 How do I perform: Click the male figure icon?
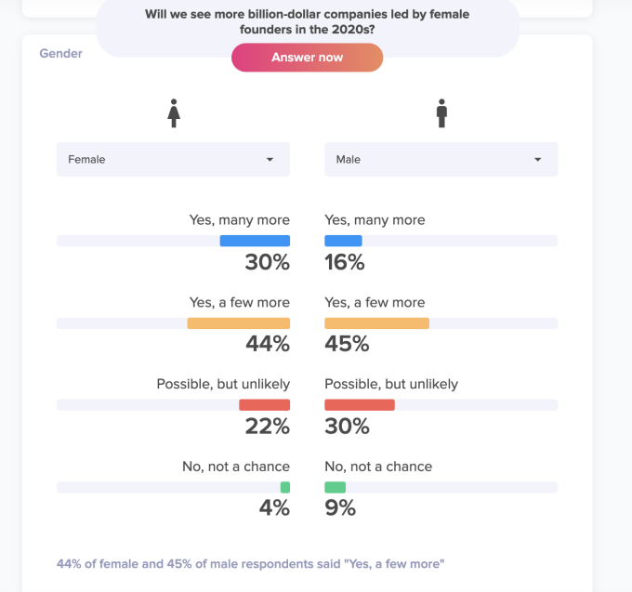pyautogui.click(x=441, y=114)
